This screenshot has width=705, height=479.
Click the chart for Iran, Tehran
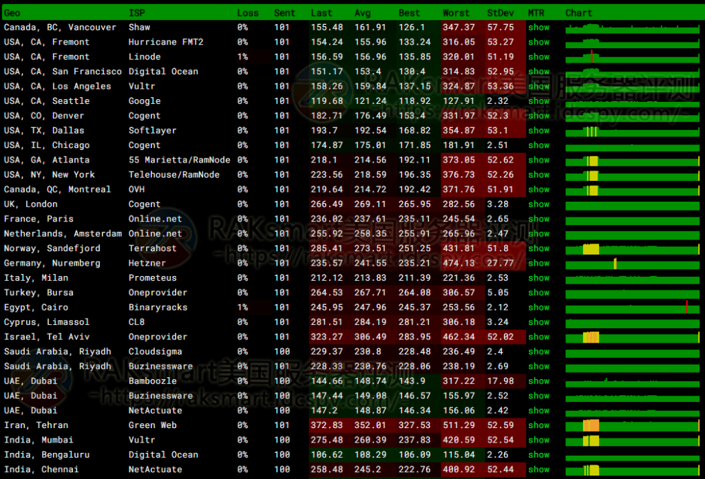pyautogui.click(x=632, y=426)
